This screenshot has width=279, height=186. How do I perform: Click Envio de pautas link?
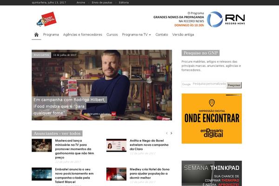(x=102, y=2)
